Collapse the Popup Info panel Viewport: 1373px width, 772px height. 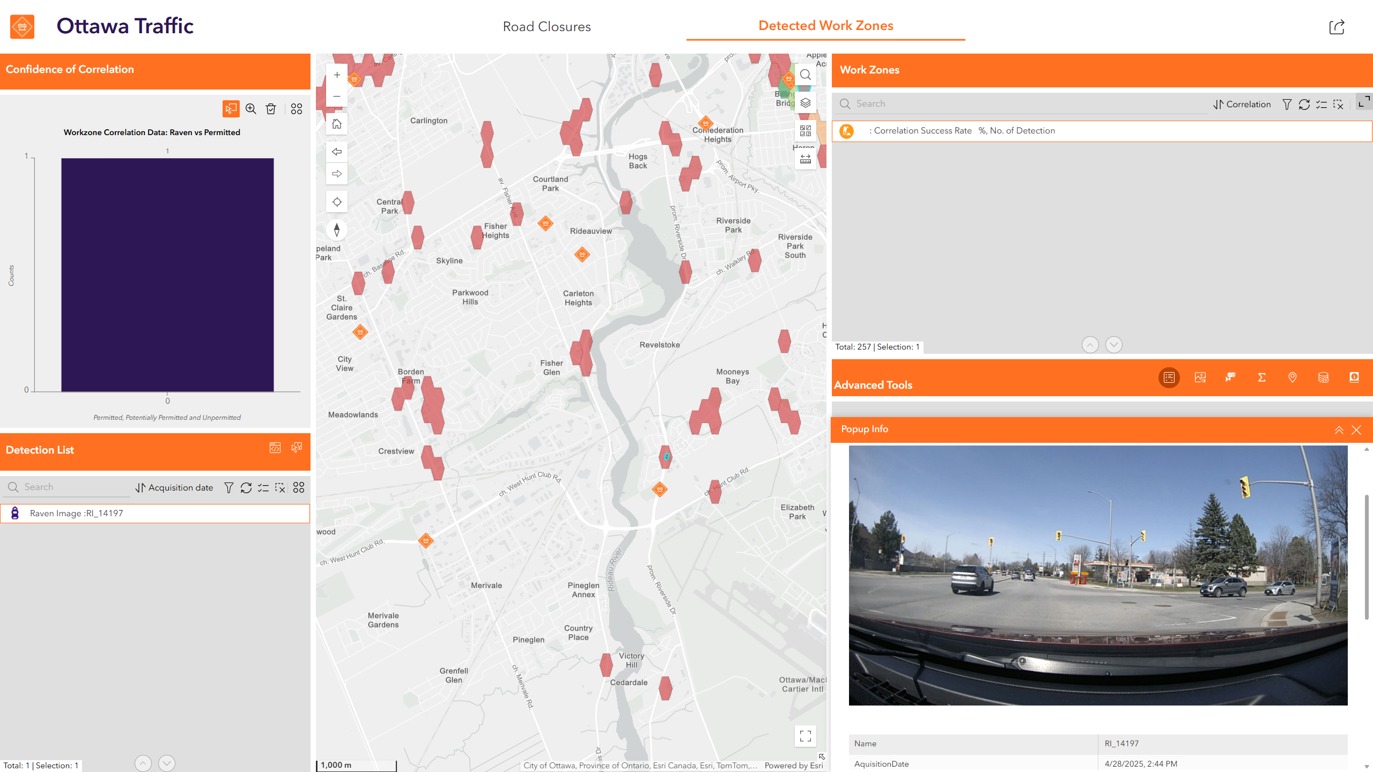pyautogui.click(x=1339, y=430)
